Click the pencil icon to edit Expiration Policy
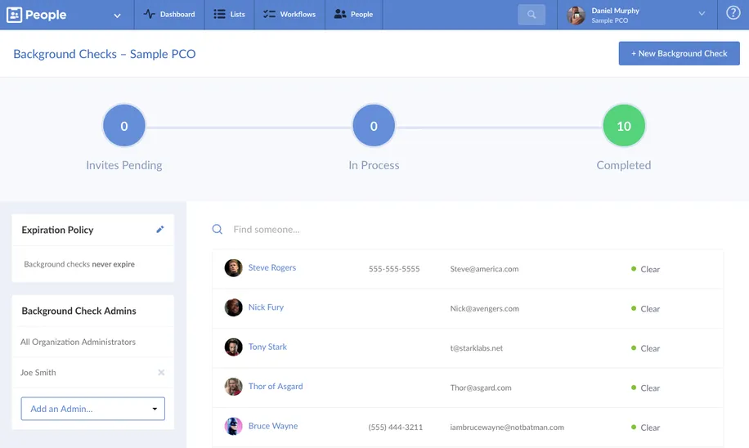 160,230
